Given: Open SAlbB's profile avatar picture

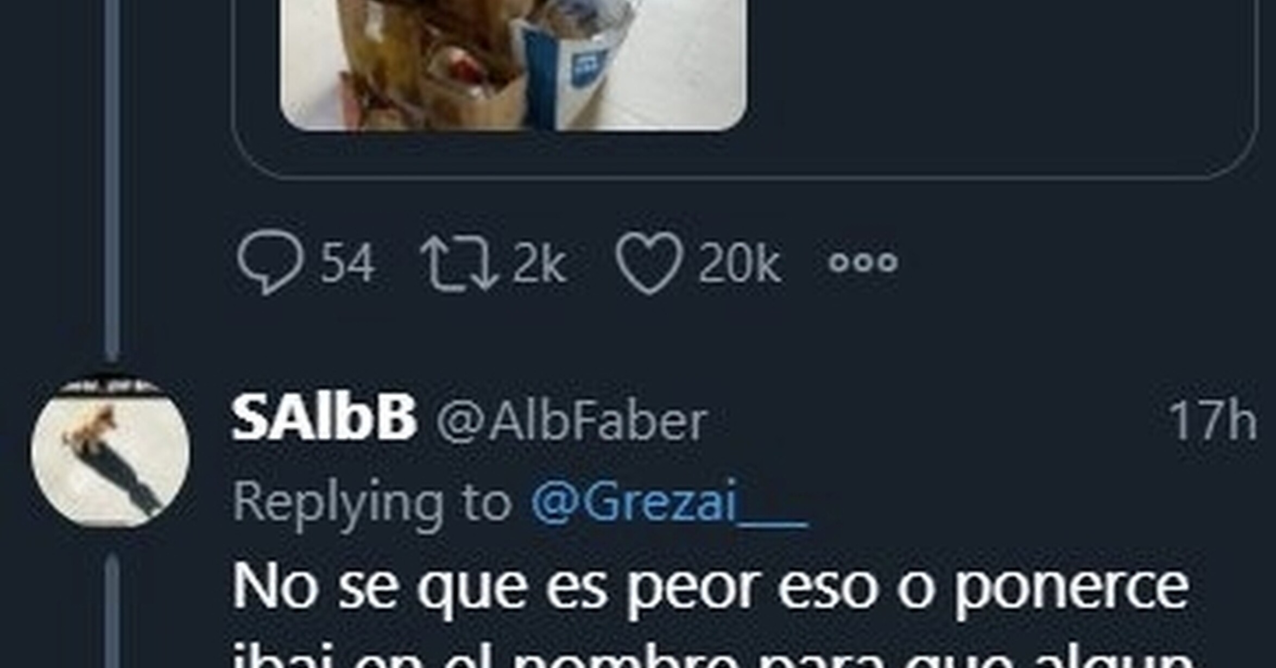Looking at the screenshot, I should (111, 453).
